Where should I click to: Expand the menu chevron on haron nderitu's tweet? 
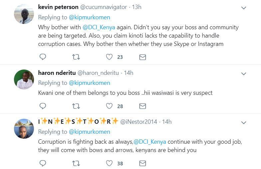(244, 74)
